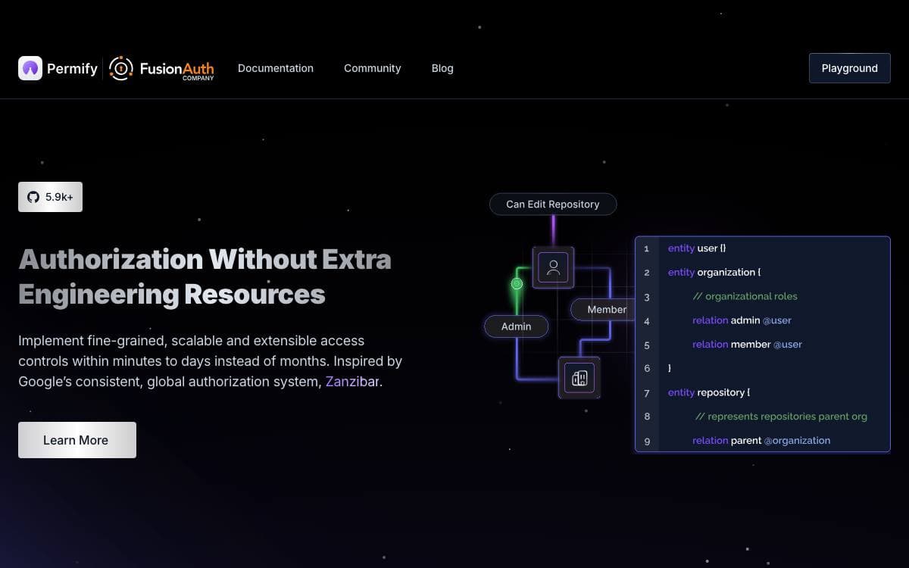The image size is (909, 568).
Task: Click the comment '// organizational roles'
Action: 745,296
